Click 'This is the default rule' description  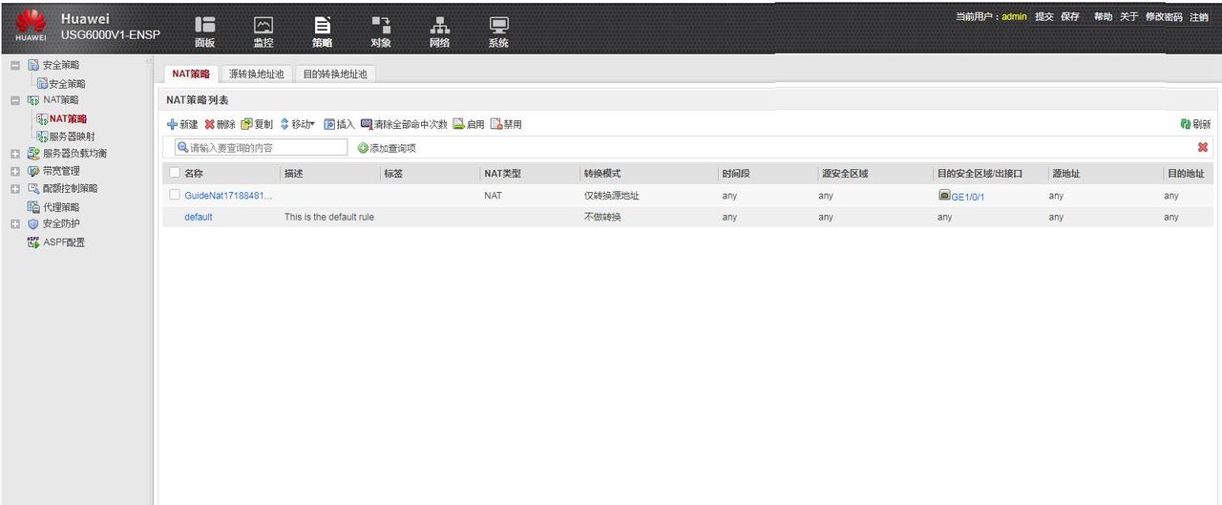pos(329,217)
